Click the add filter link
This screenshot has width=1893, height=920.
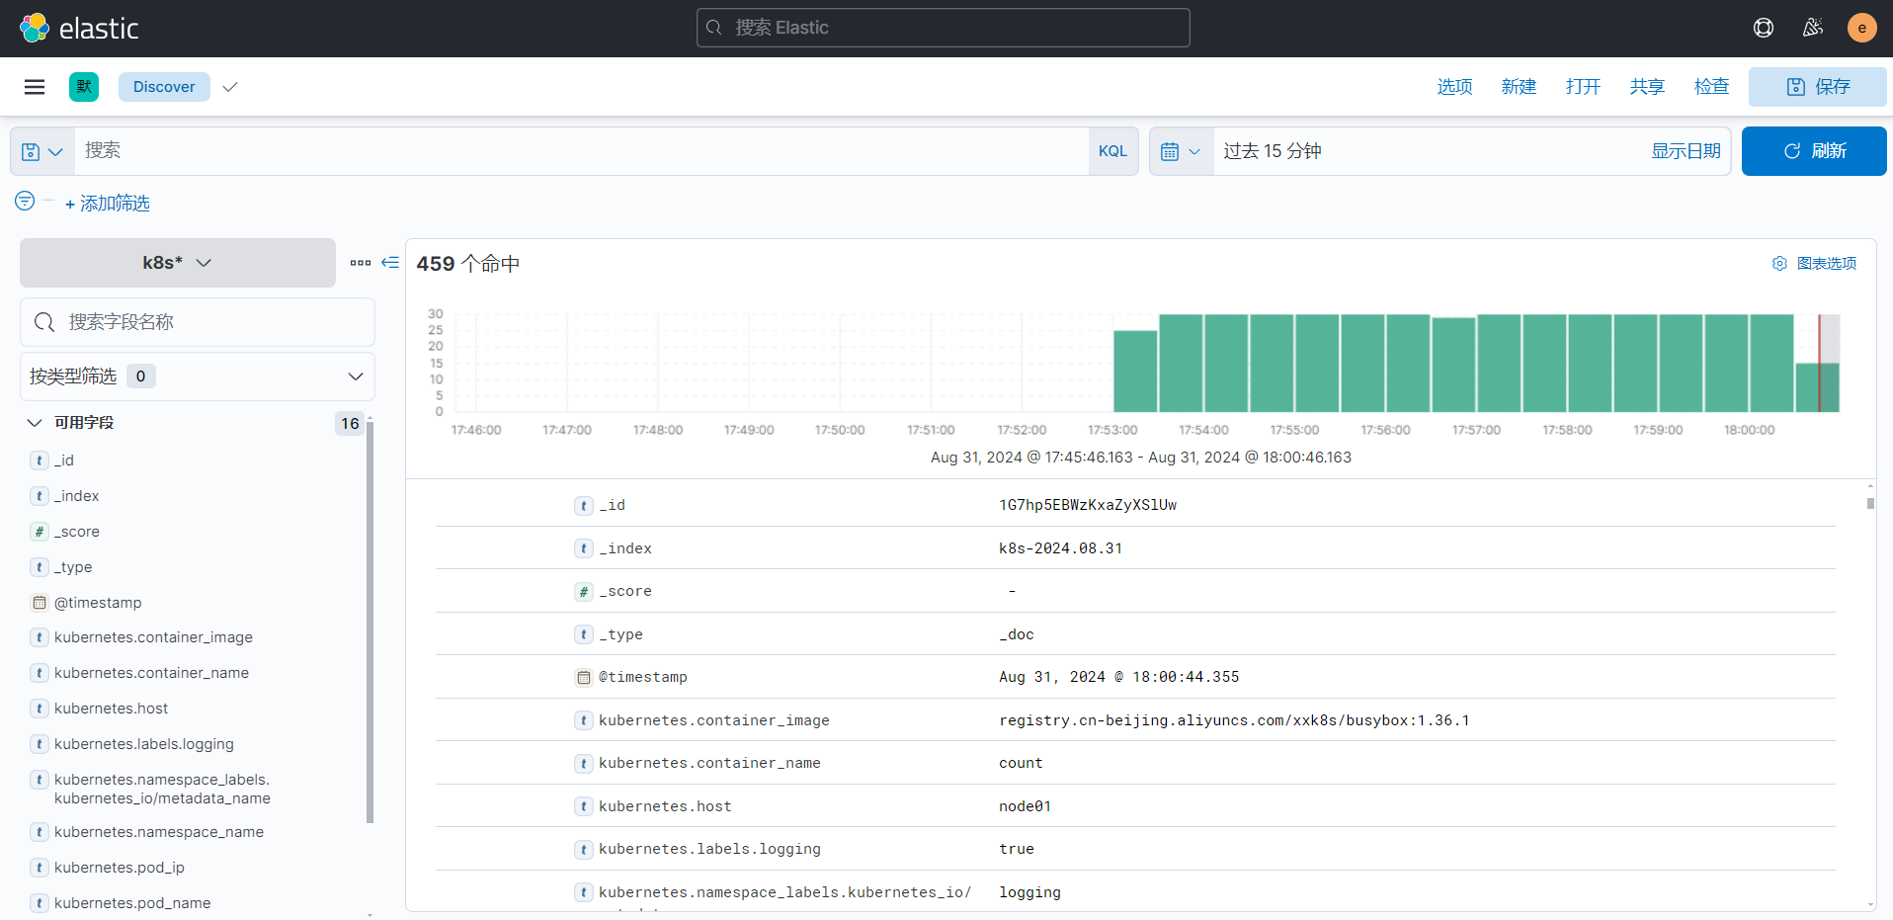[108, 204]
